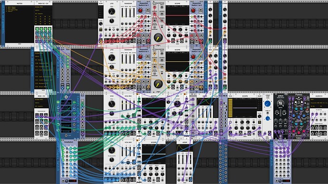Click the top LFO pulse width knob
This screenshot has height=184, width=328.
112,21
